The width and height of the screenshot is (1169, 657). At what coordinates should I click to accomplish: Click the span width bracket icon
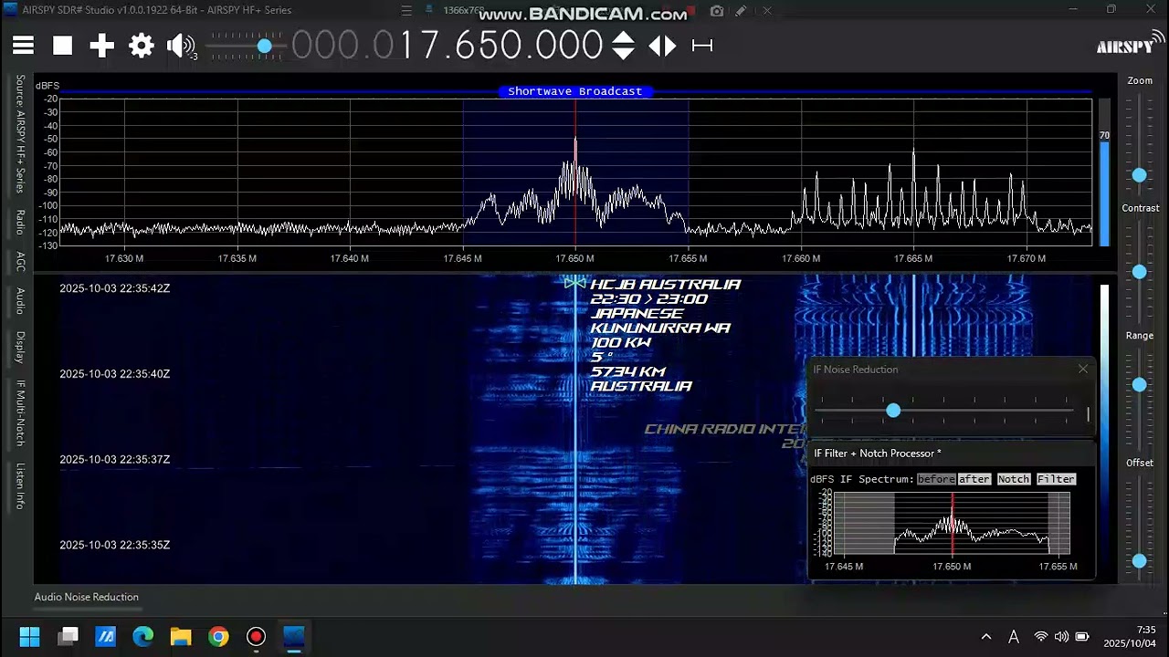click(702, 46)
